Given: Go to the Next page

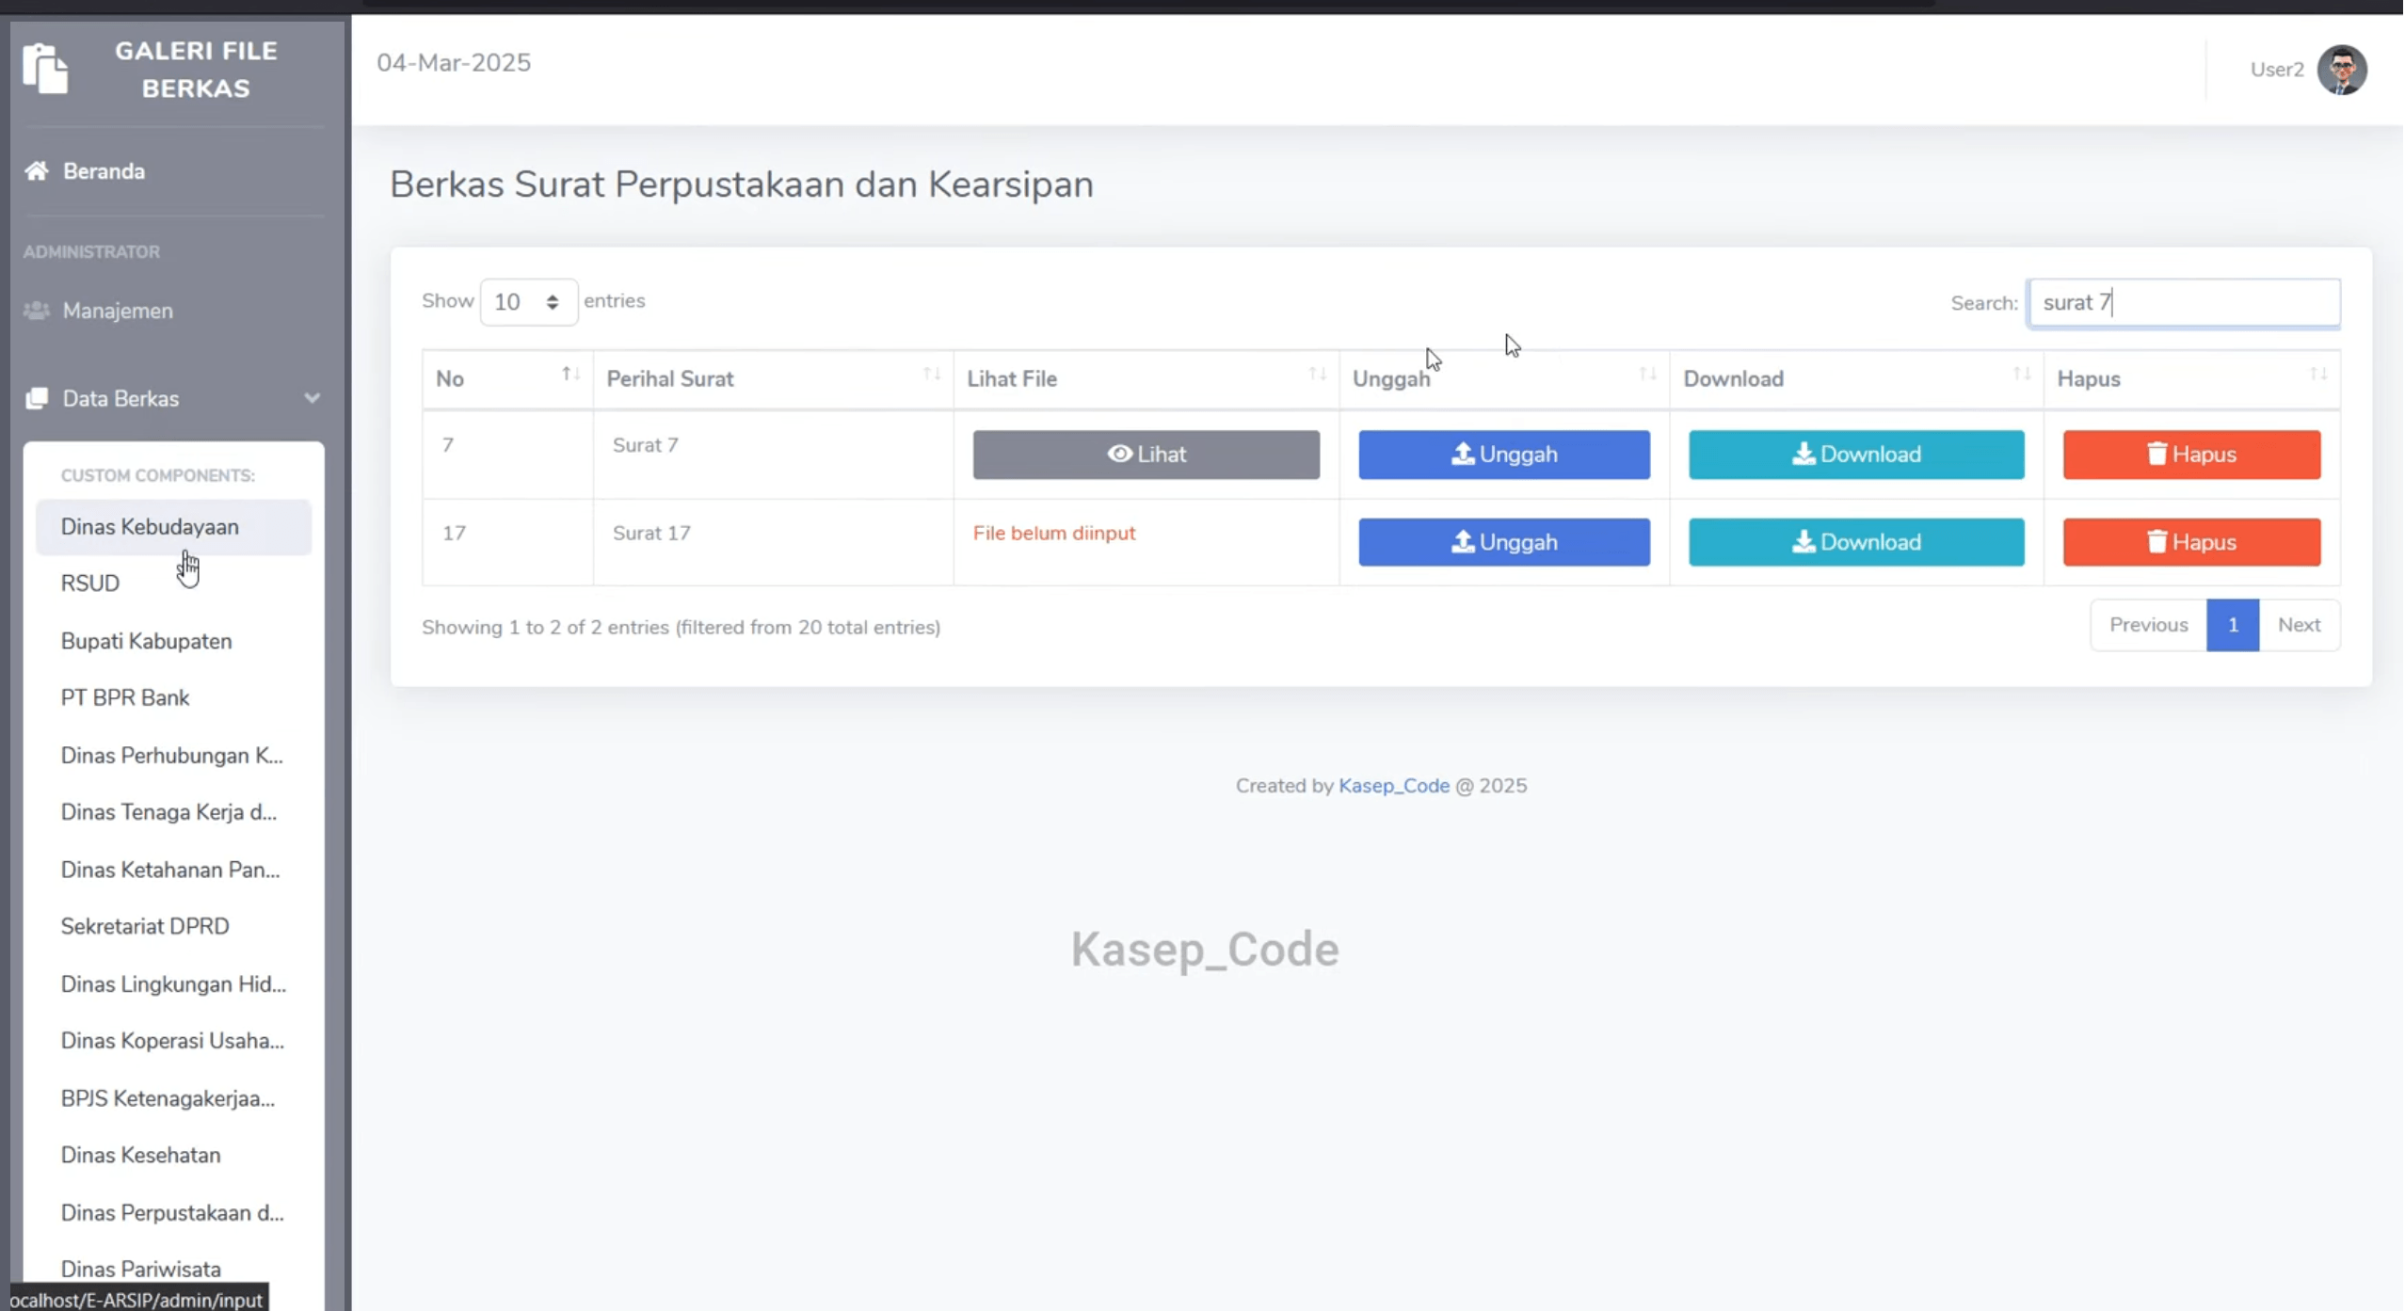Looking at the screenshot, I should (2298, 625).
